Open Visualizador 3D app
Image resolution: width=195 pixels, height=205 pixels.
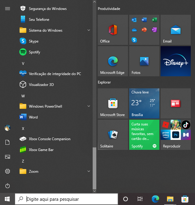(x=55, y=85)
